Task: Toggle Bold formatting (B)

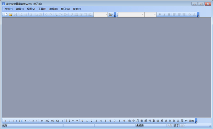Action: click(x=160, y=15)
